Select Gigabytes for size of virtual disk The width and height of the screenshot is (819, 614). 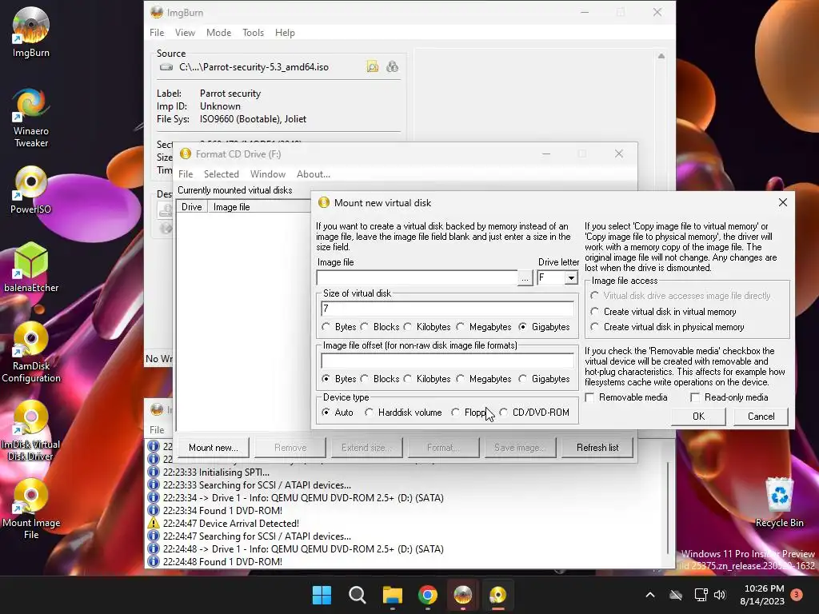tap(544, 327)
